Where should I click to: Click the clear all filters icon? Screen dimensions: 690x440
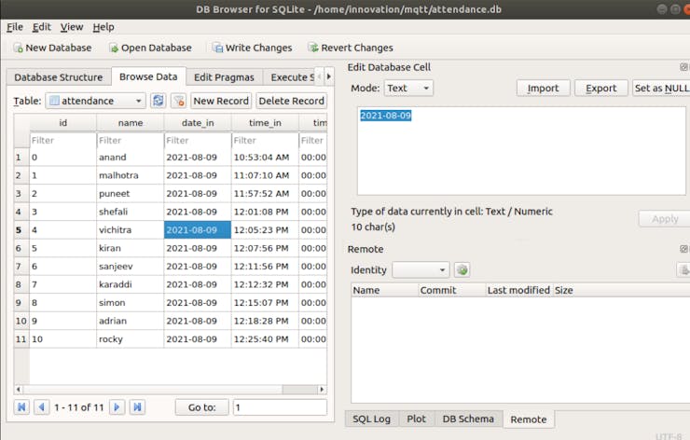(178, 101)
